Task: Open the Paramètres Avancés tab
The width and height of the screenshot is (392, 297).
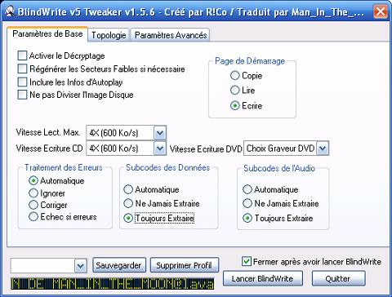Action: pyautogui.click(x=171, y=35)
